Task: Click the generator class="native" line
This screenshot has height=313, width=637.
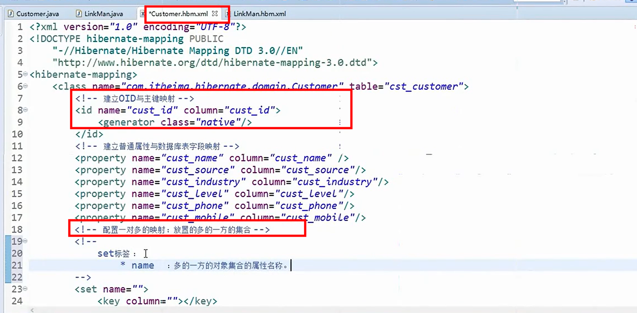Action: [175, 122]
